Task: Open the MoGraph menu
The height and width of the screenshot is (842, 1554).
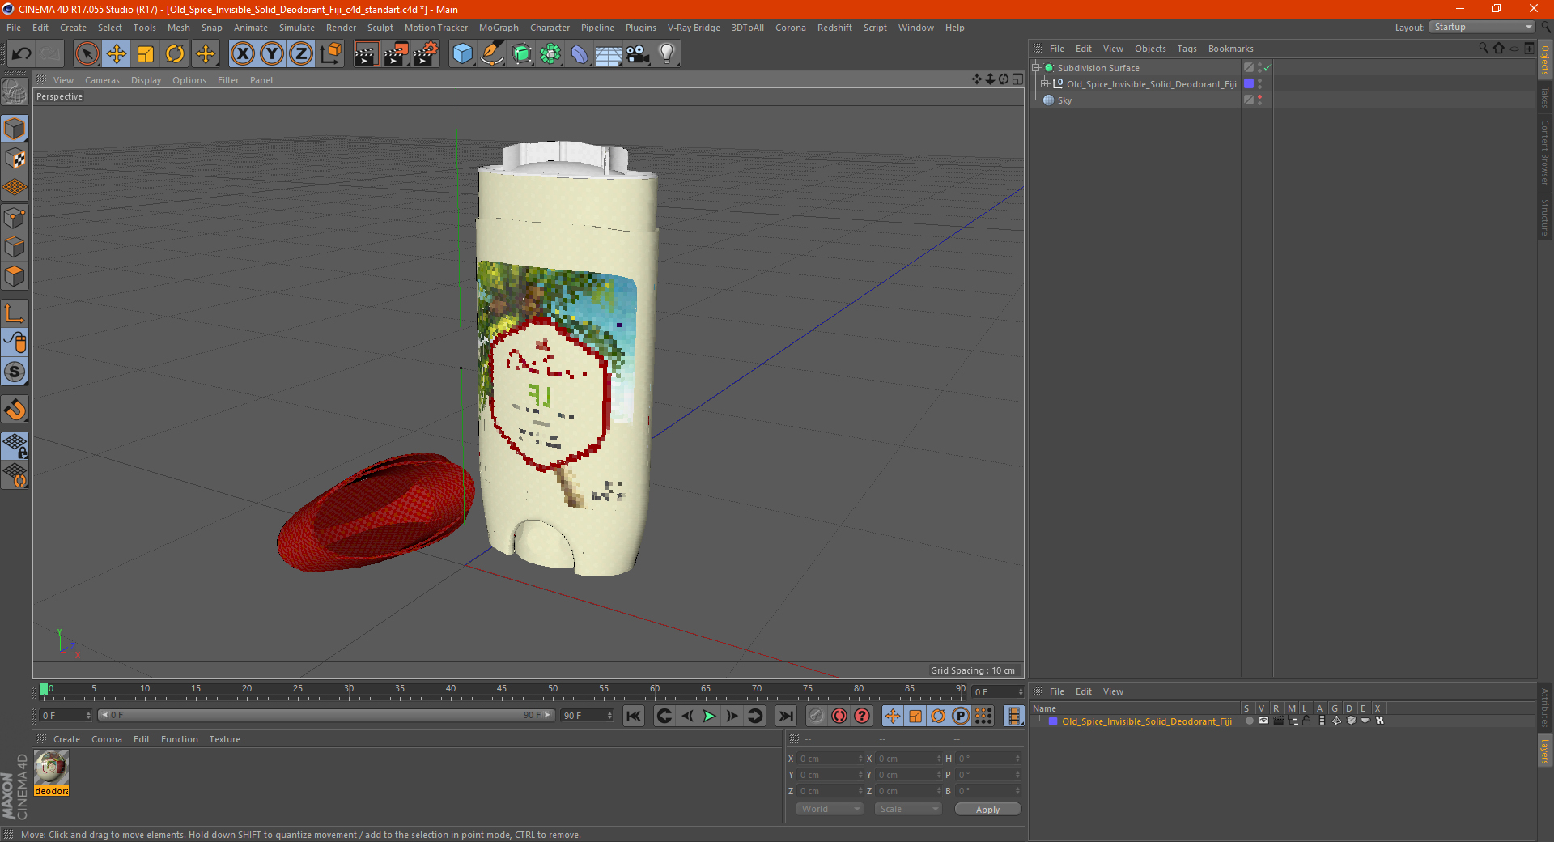Action: [x=499, y=28]
